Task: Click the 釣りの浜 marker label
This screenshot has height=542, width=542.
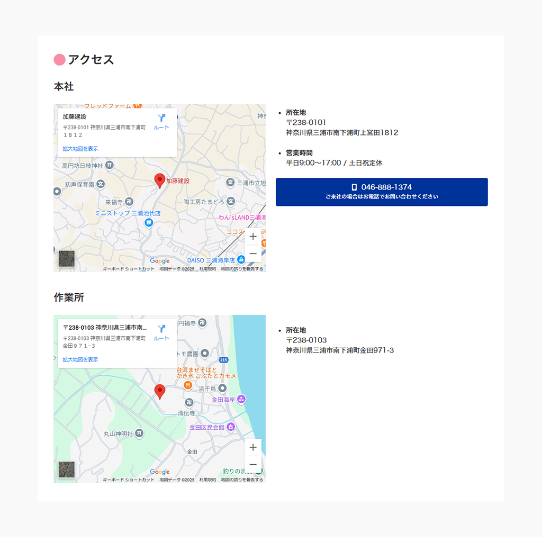Action: 237,471
